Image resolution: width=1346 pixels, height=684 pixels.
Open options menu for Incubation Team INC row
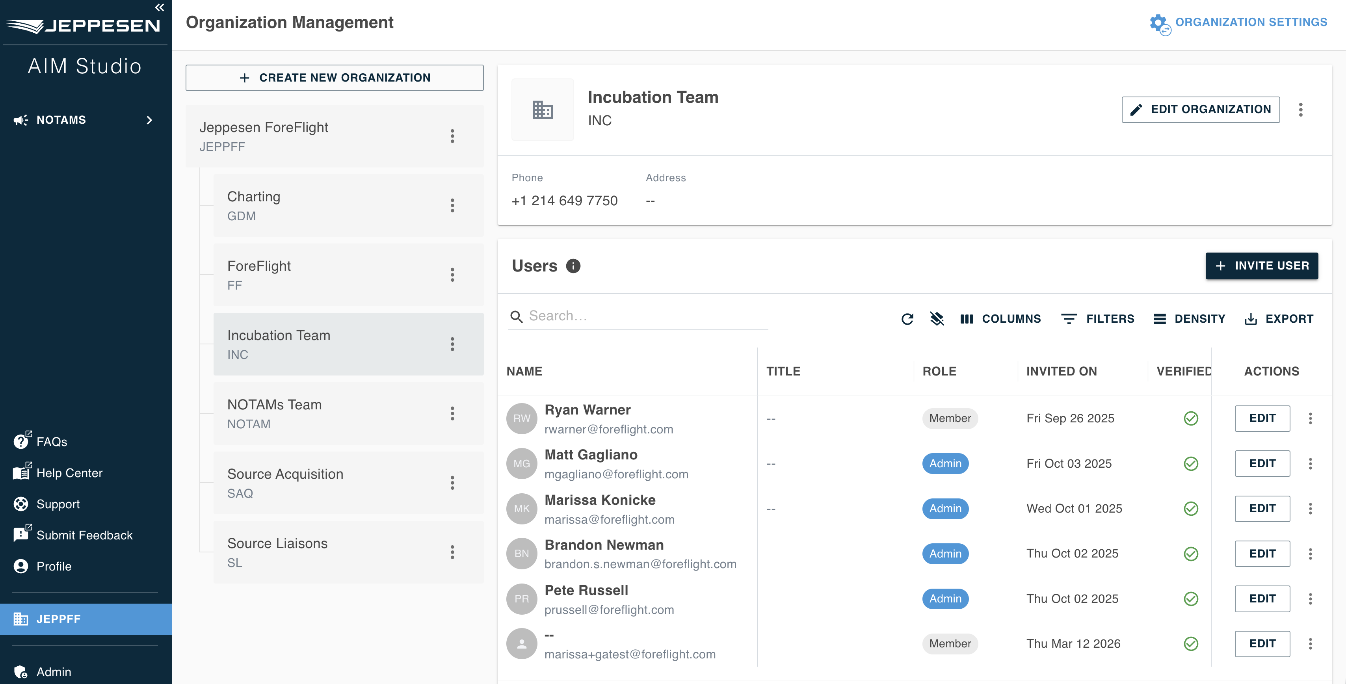452,344
